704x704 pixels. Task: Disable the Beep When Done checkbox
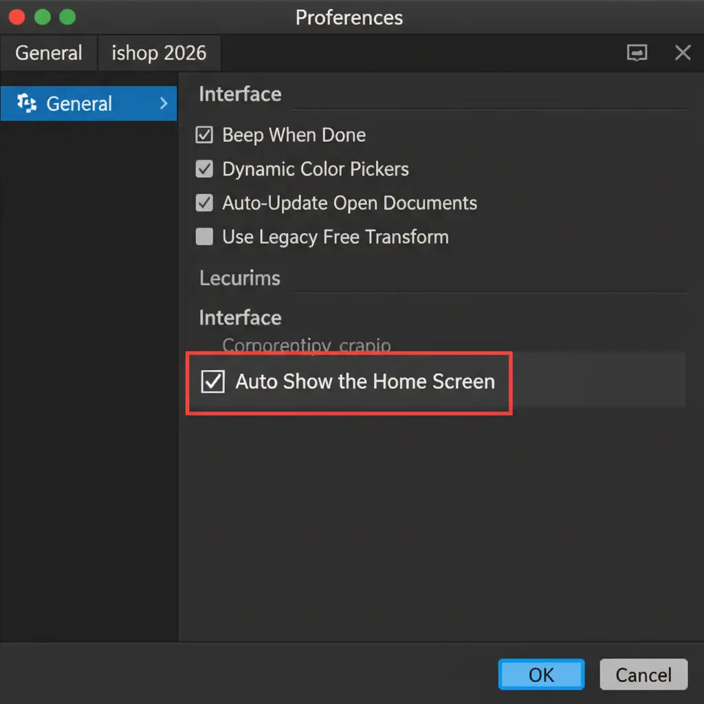204,135
